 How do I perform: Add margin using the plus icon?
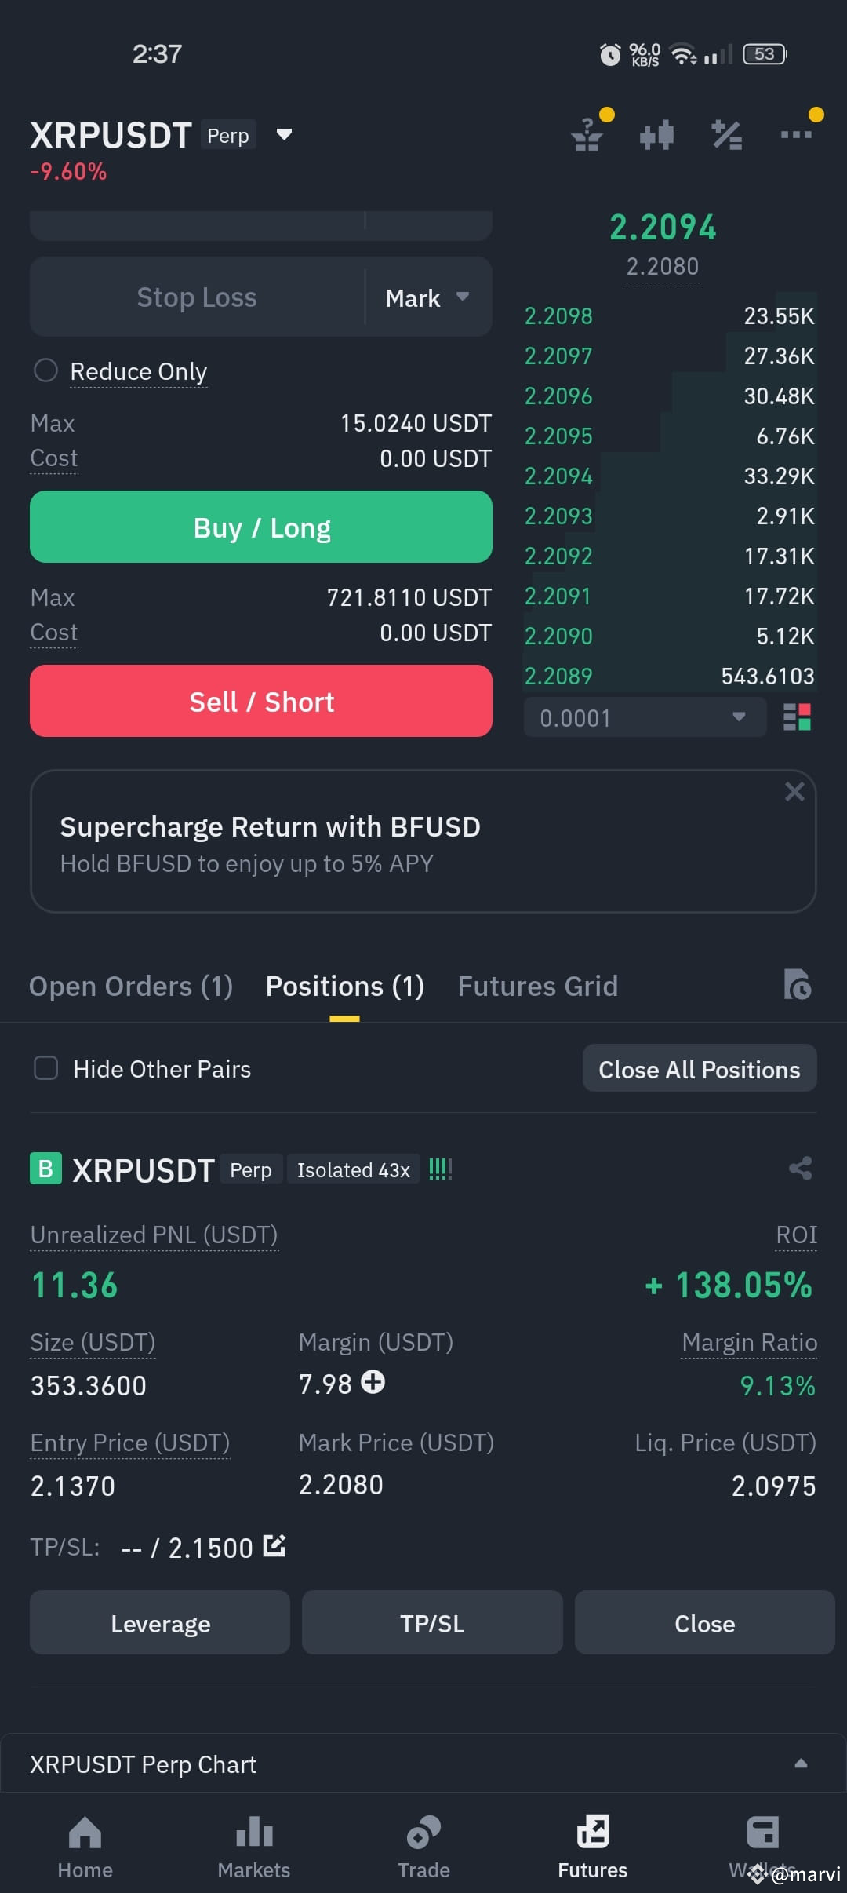pos(373,1382)
